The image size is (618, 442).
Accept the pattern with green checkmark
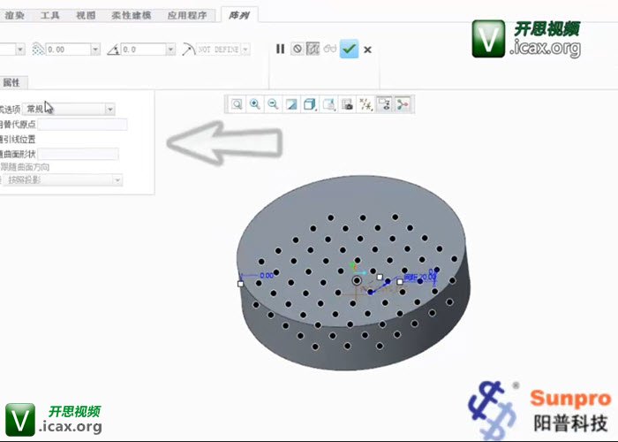pos(350,49)
